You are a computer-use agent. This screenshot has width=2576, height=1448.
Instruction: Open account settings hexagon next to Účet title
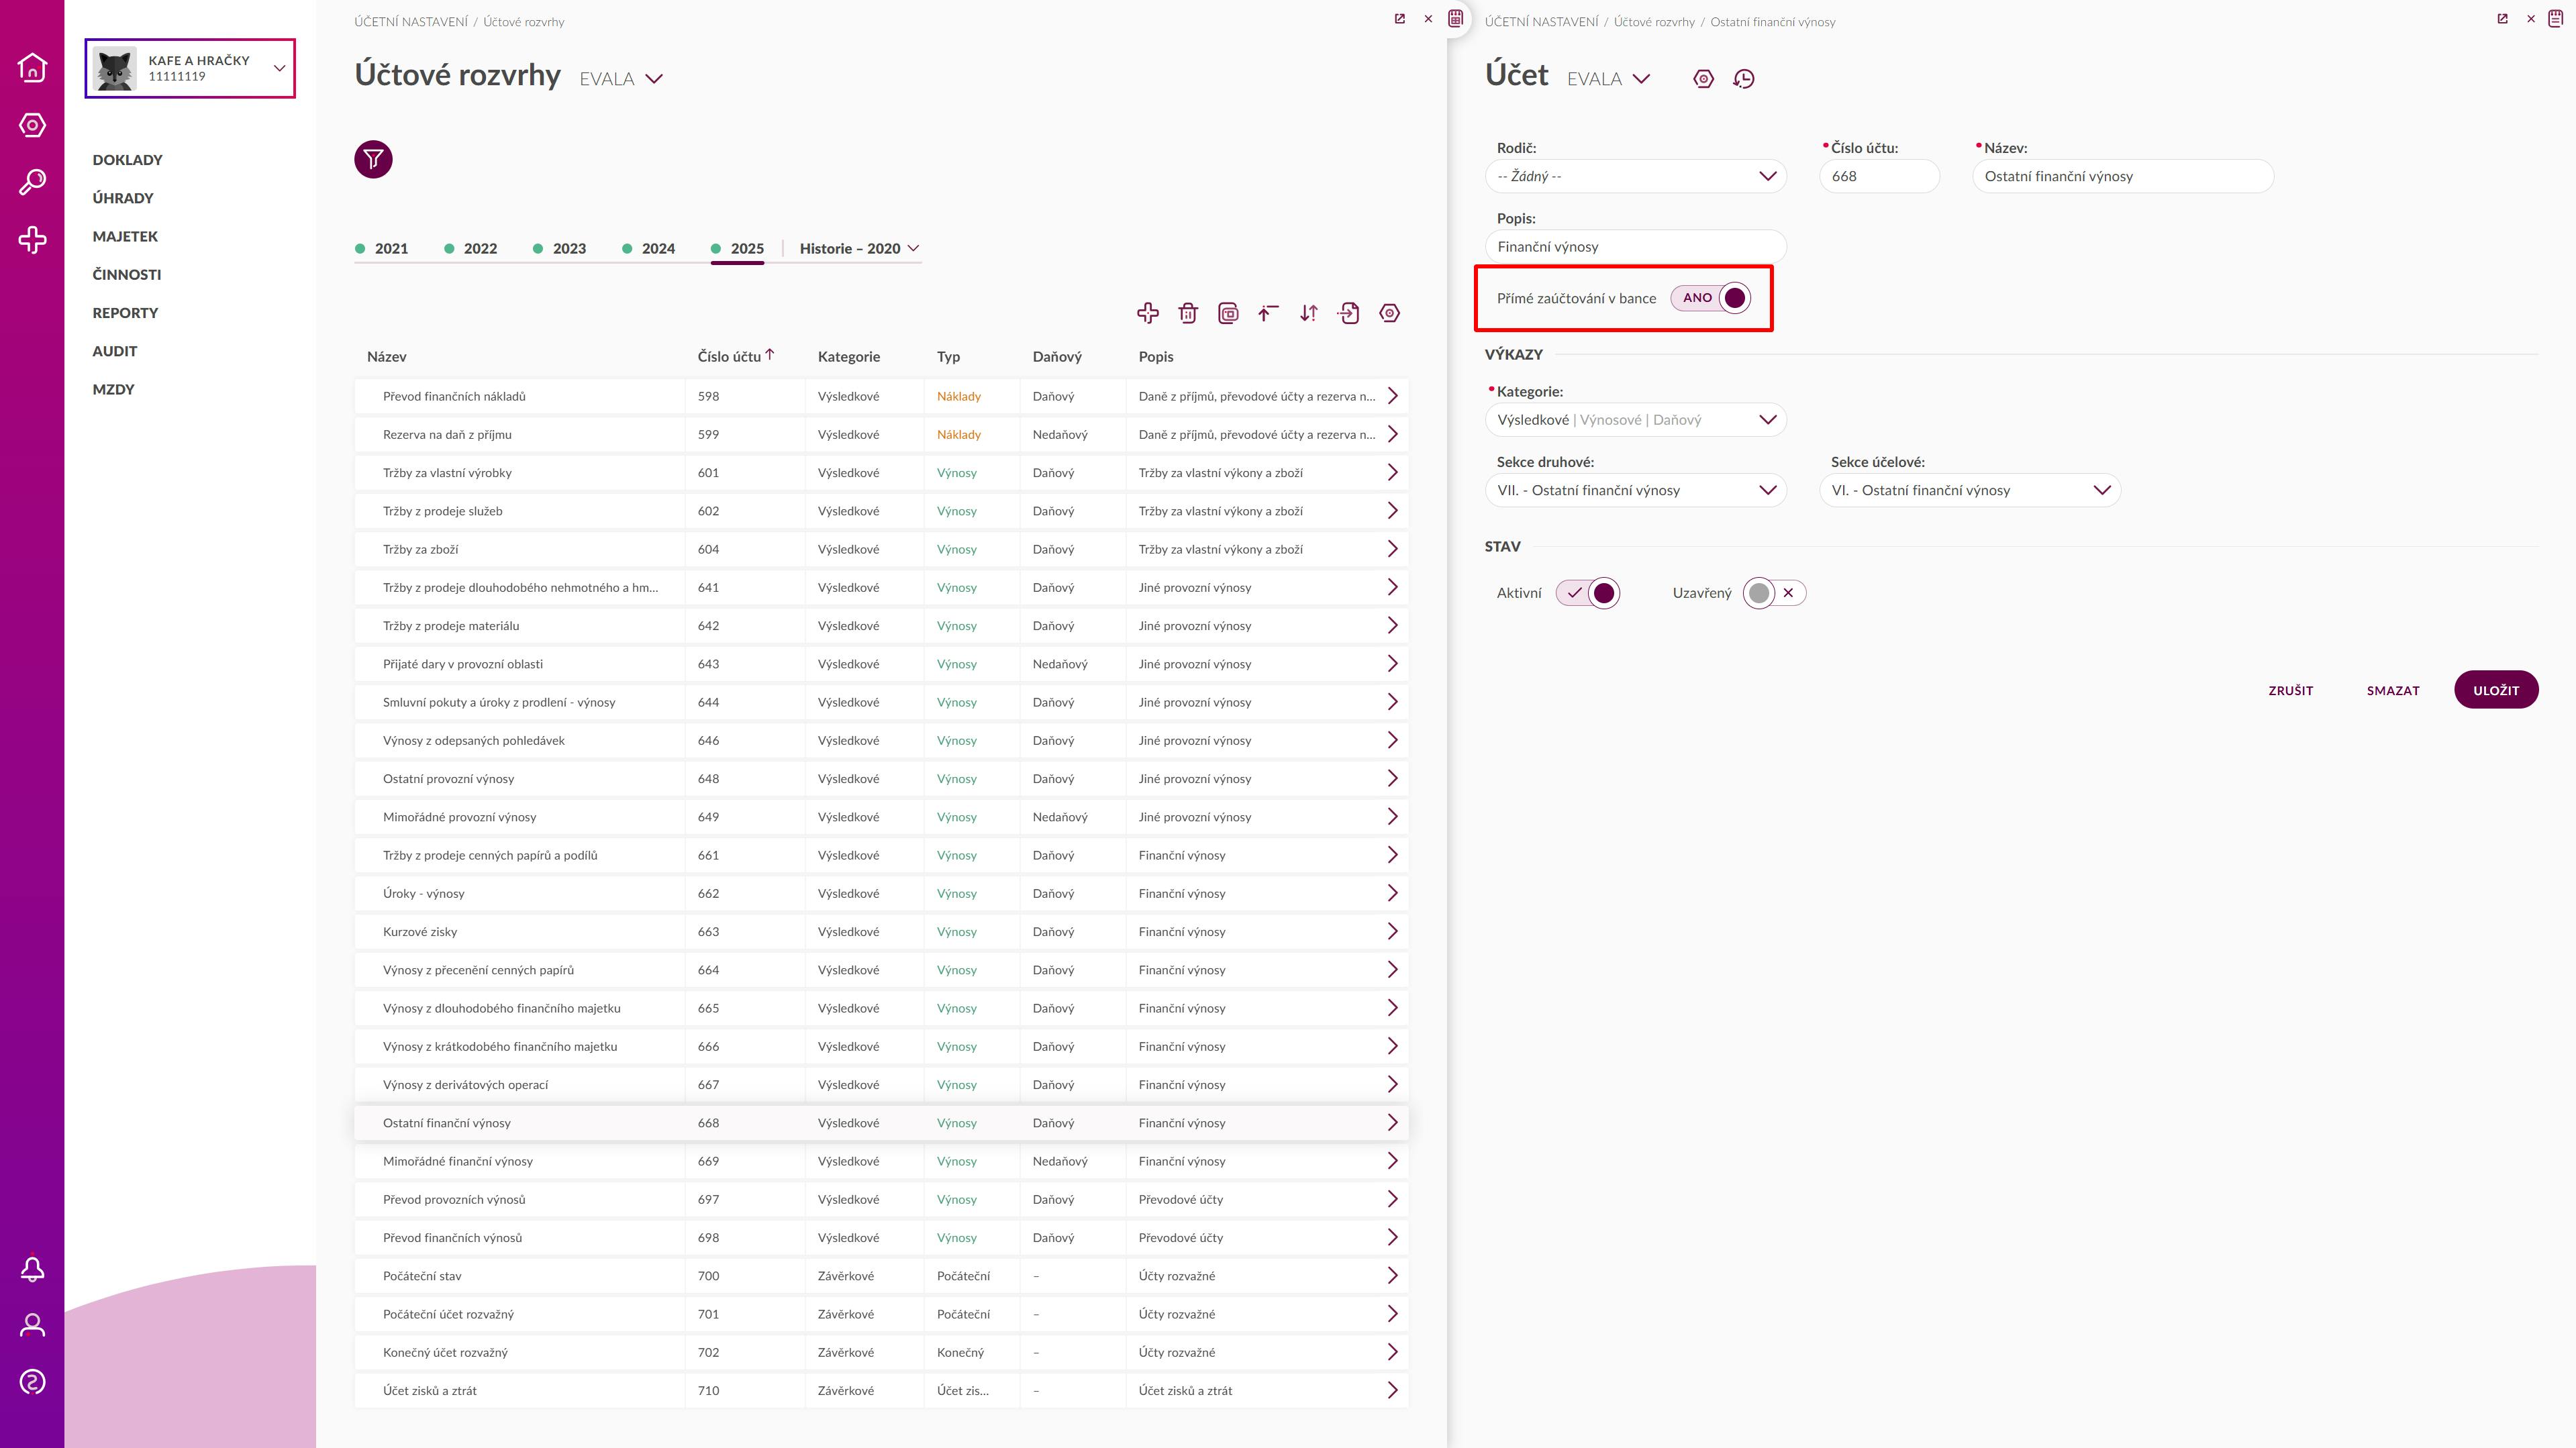[1703, 79]
